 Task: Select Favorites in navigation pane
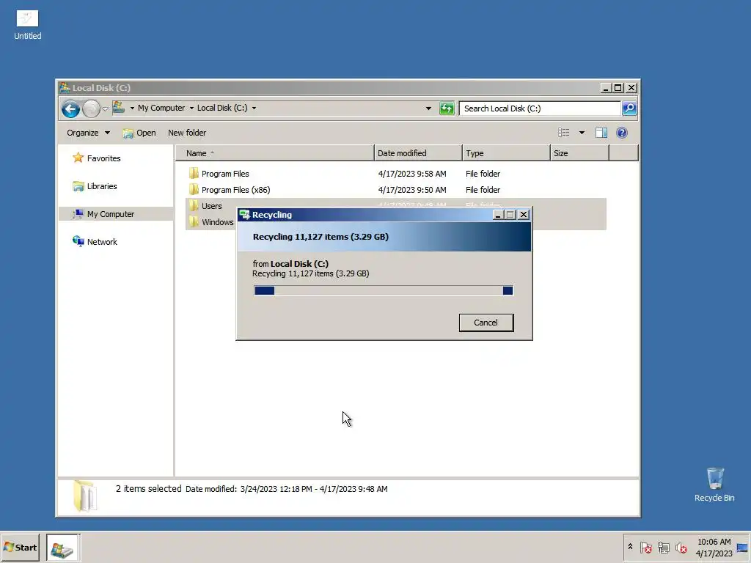(x=97, y=158)
